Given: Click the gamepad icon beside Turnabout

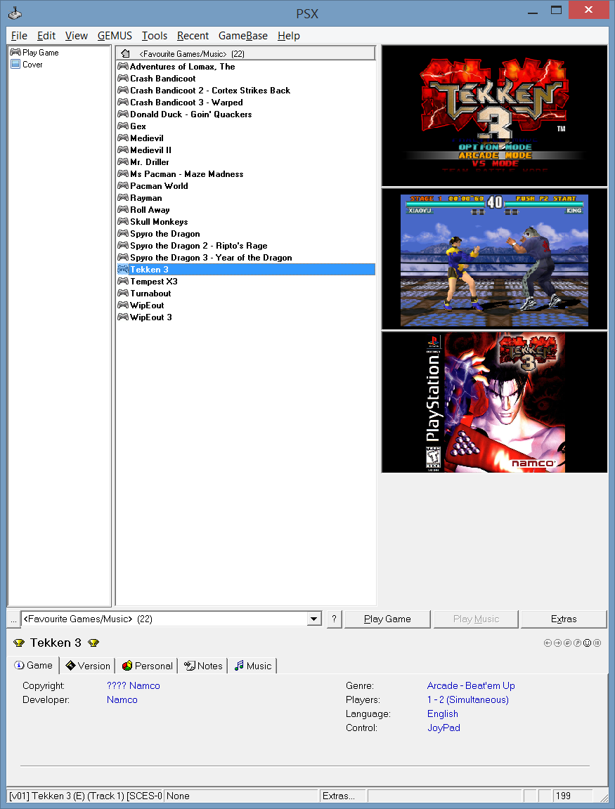Looking at the screenshot, I should (123, 293).
